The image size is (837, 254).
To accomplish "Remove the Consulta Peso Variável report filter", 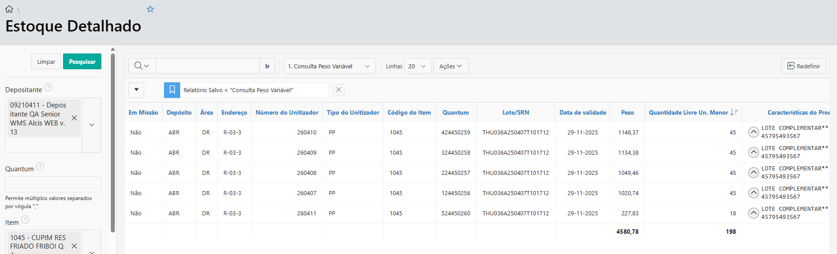I will pyautogui.click(x=339, y=90).
